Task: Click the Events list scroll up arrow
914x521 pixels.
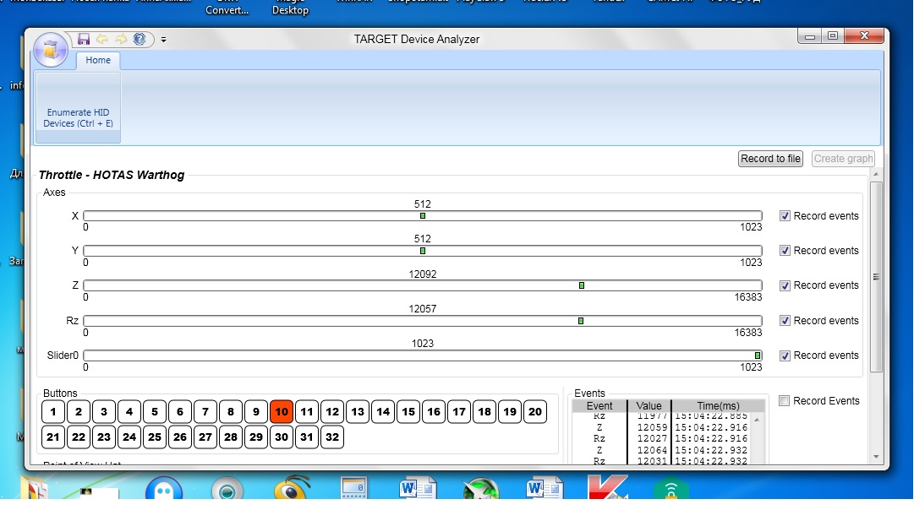Action: (x=758, y=419)
